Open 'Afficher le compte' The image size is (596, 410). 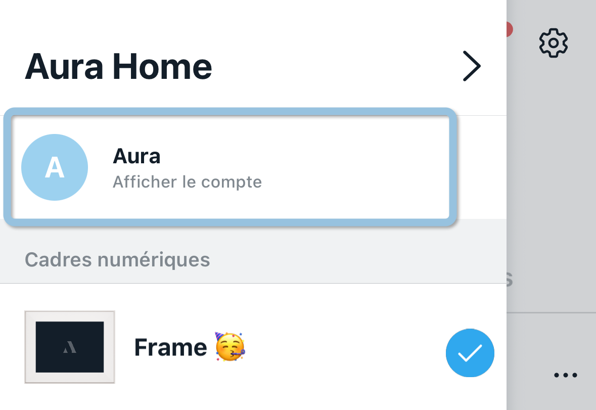(187, 181)
